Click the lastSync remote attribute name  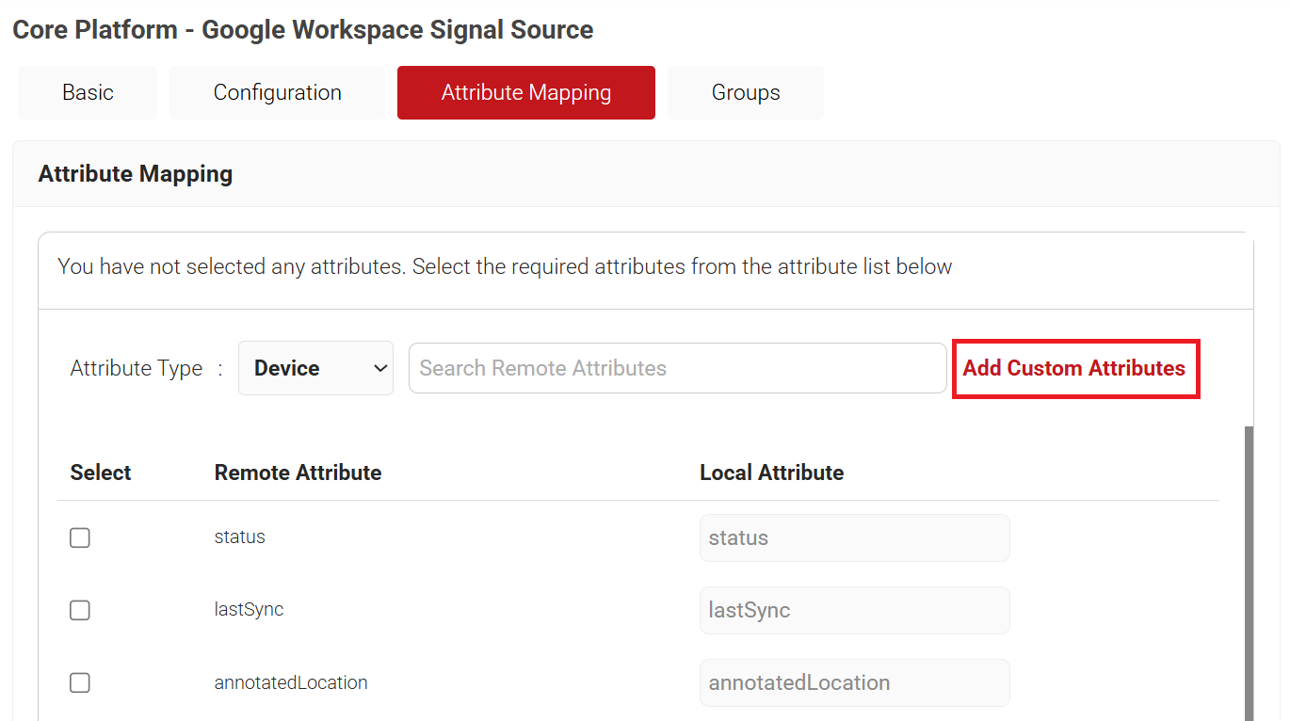tap(249, 610)
